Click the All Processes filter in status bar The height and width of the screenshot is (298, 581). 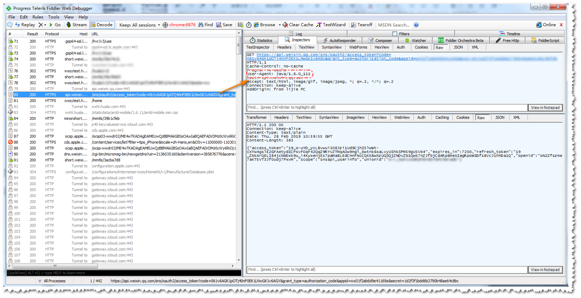click(52, 281)
